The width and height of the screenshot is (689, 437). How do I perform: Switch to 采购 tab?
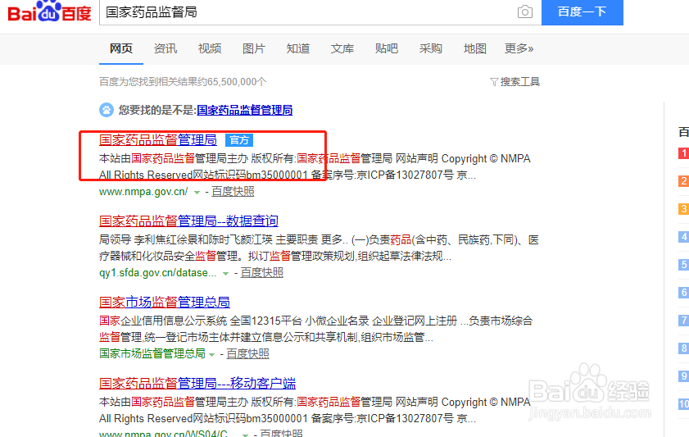[x=431, y=48]
